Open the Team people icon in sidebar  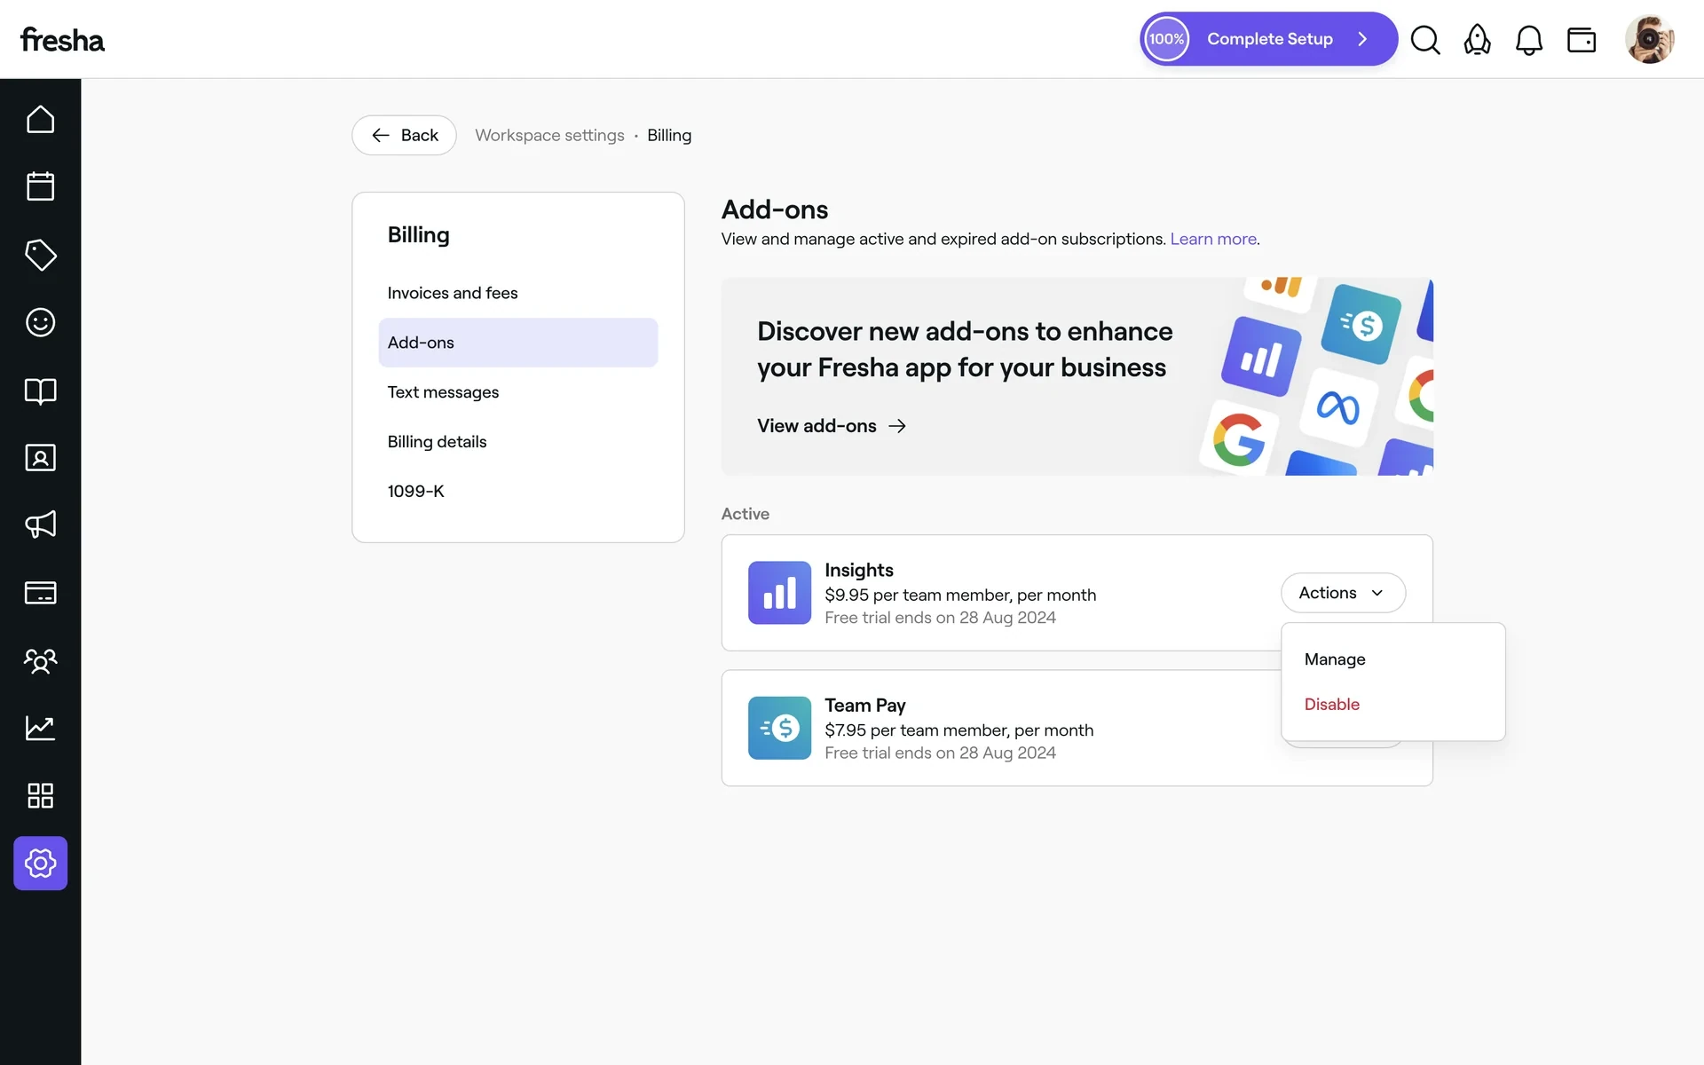tap(40, 660)
